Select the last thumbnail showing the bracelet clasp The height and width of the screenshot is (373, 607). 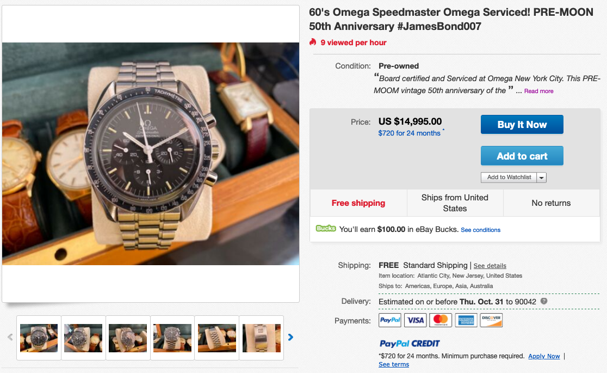coord(262,338)
